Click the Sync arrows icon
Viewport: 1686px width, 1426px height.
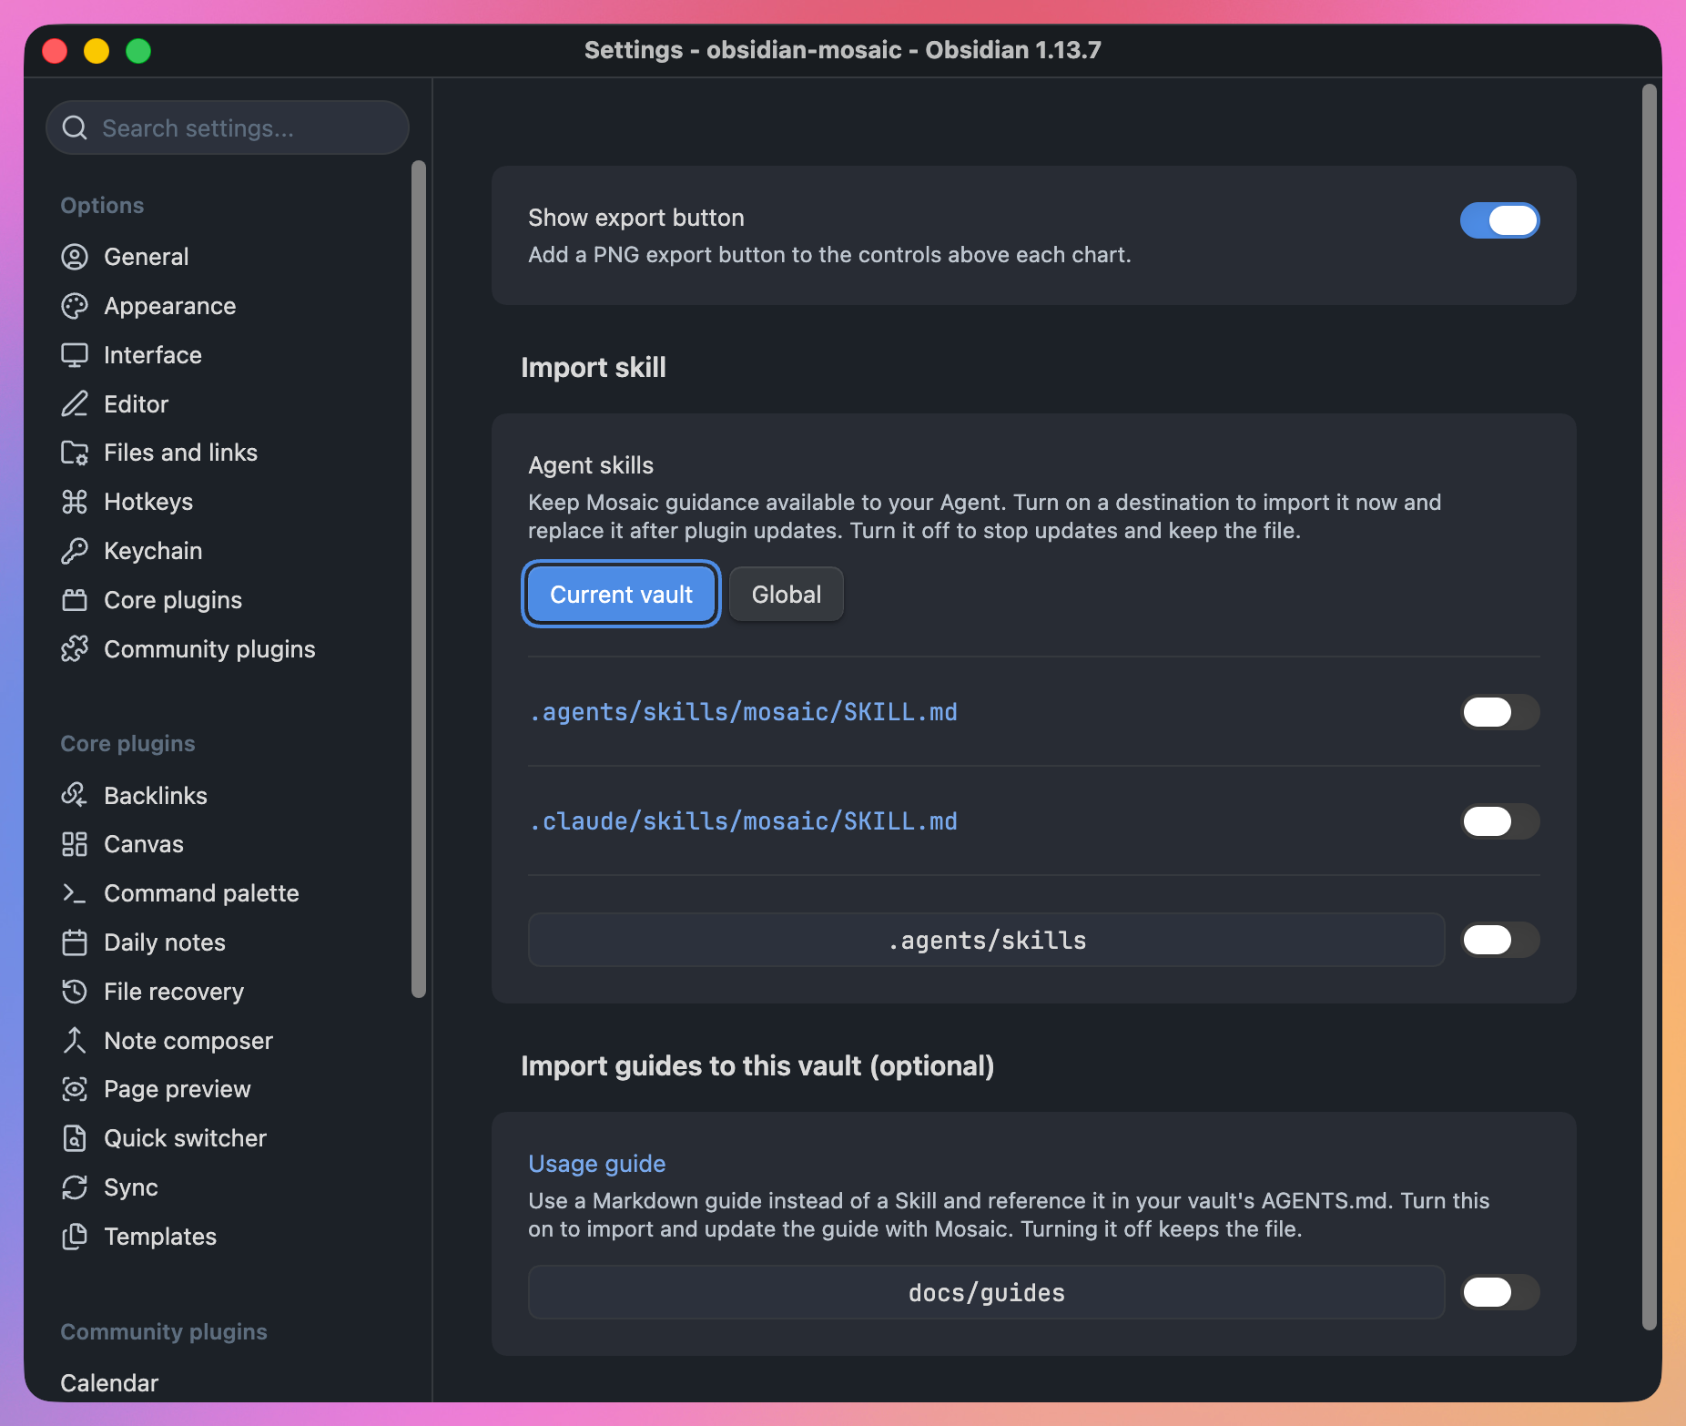[x=75, y=1187]
